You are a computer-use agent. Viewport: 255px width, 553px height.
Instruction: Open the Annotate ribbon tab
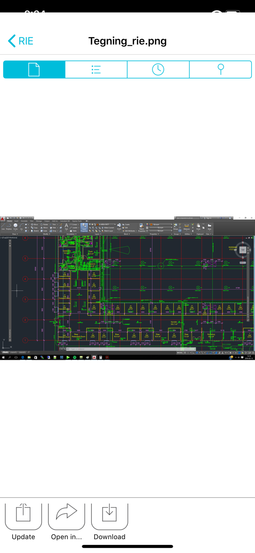point(24,221)
